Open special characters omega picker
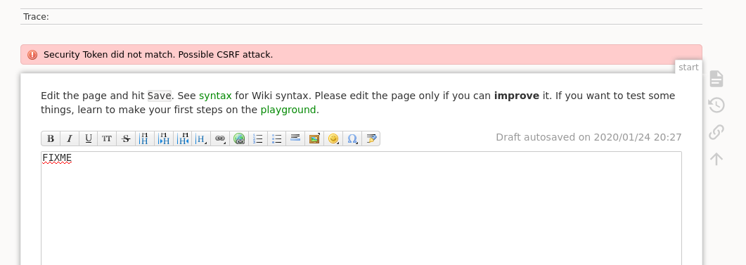746x265 pixels. 352,138
